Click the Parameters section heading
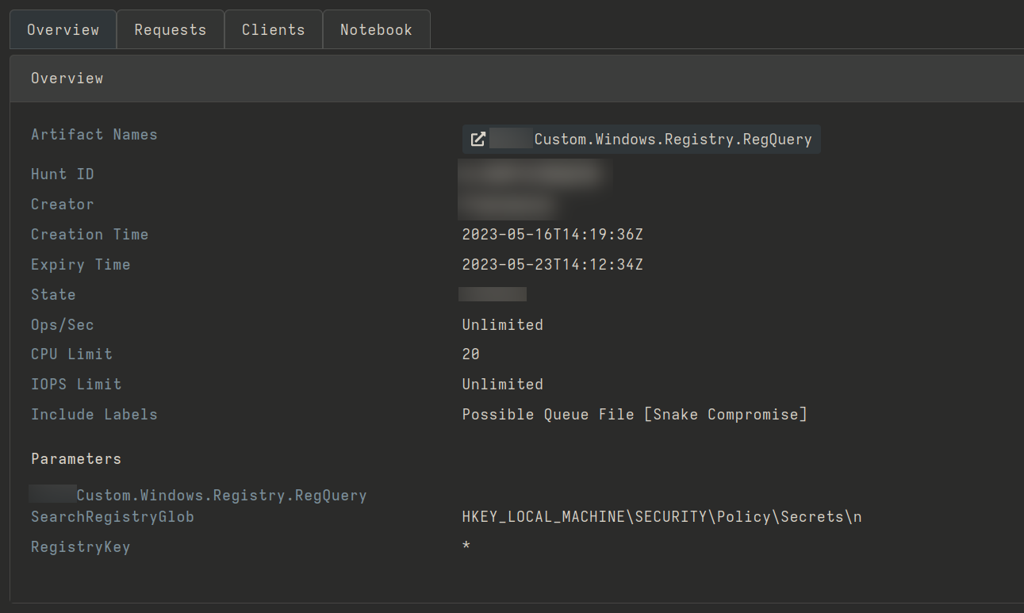 tap(76, 459)
